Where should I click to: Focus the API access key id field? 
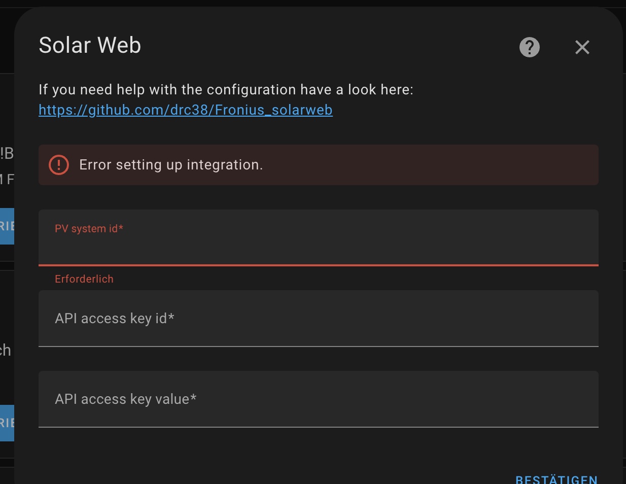319,319
